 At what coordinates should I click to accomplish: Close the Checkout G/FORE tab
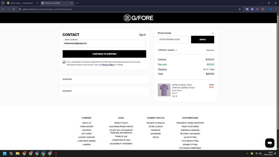tap(71, 3)
